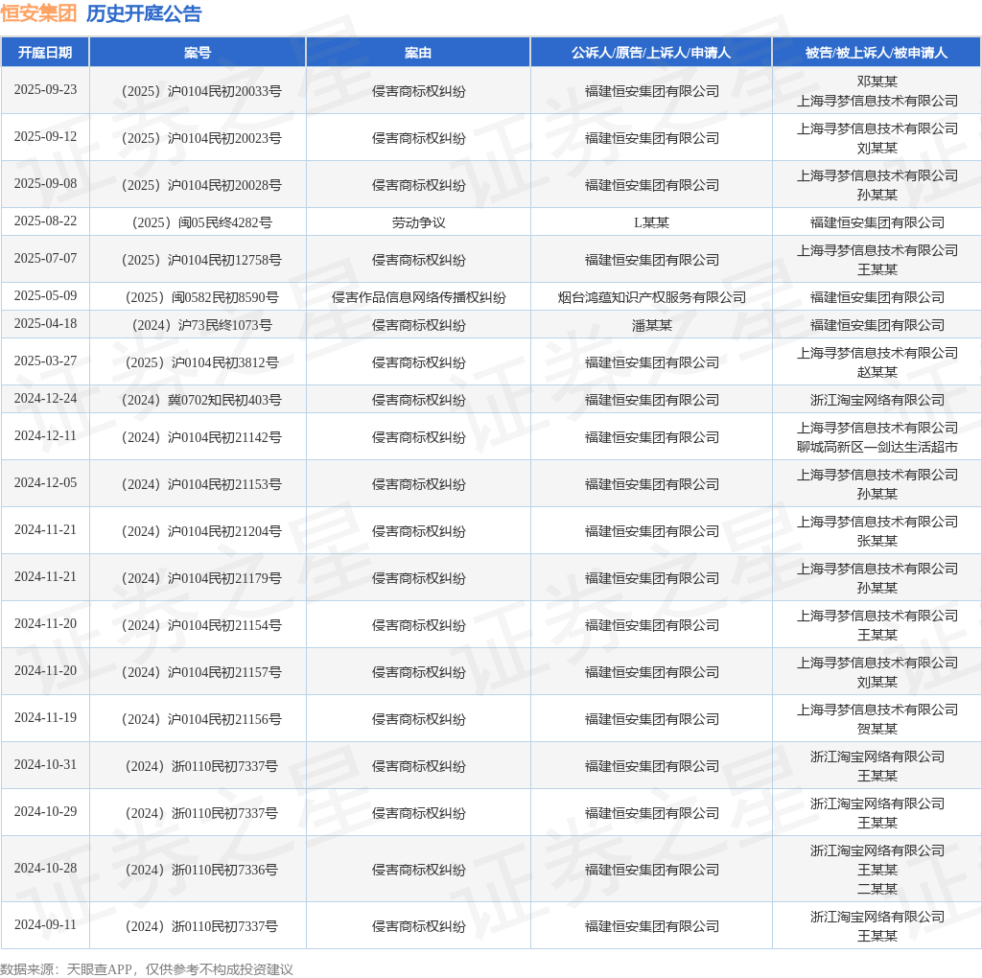The image size is (982, 978).
Task: Click defendant name 贺某某
Action: point(877,729)
